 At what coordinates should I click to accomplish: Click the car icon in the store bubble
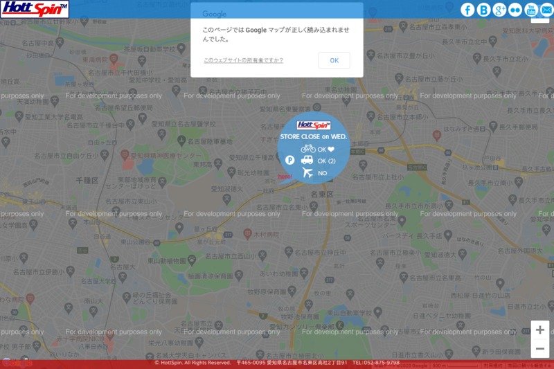pyautogui.click(x=307, y=160)
